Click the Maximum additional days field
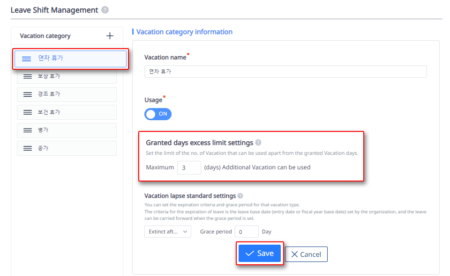 coord(189,167)
